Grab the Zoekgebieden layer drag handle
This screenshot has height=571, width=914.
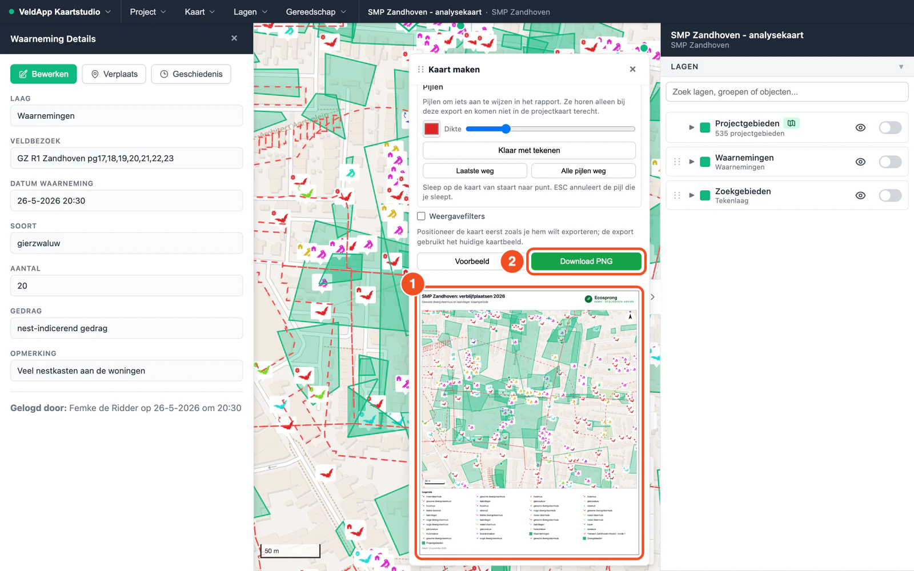(677, 195)
